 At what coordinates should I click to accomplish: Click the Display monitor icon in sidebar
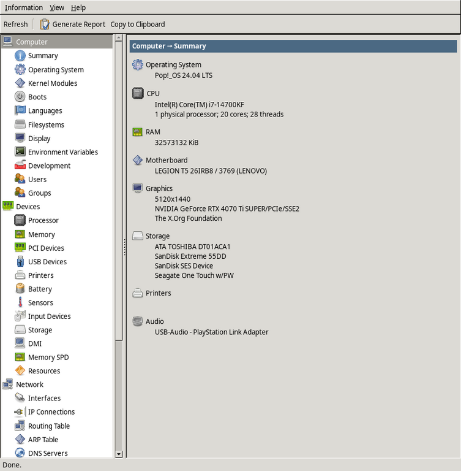point(20,138)
